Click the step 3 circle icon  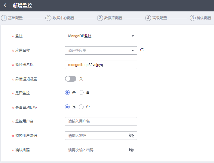pos(100,18)
